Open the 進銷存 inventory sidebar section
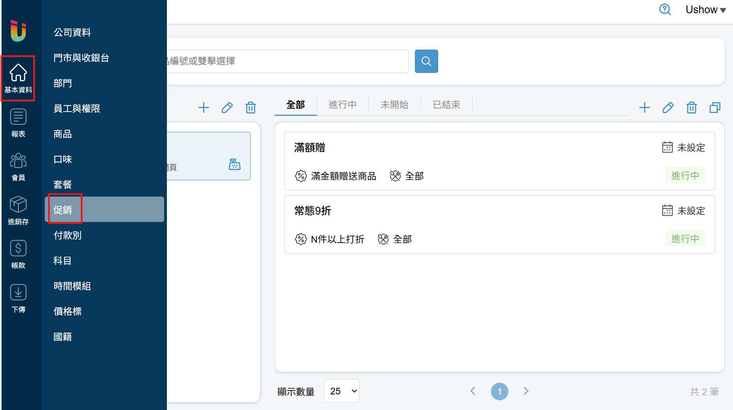Screen dimensions: 733x410 [x=18, y=211]
